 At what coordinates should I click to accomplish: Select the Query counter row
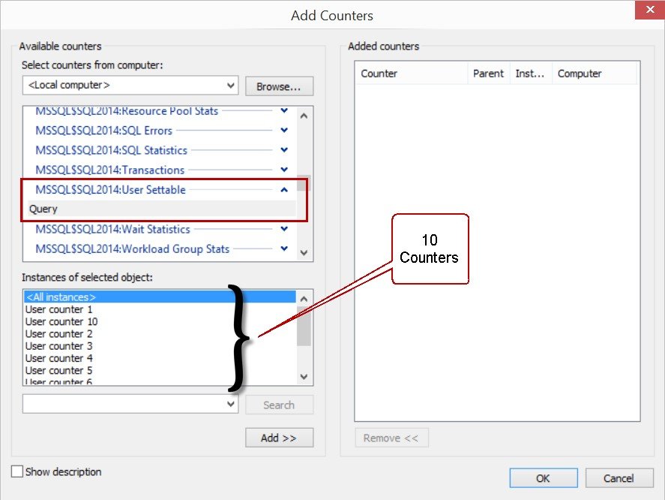(162, 209)
